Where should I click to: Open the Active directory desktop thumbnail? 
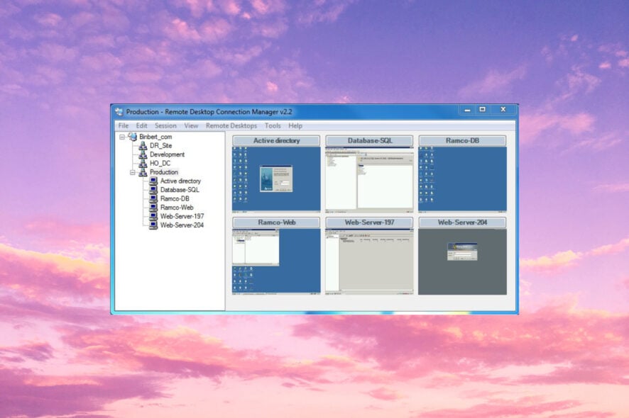coord(276,179)
